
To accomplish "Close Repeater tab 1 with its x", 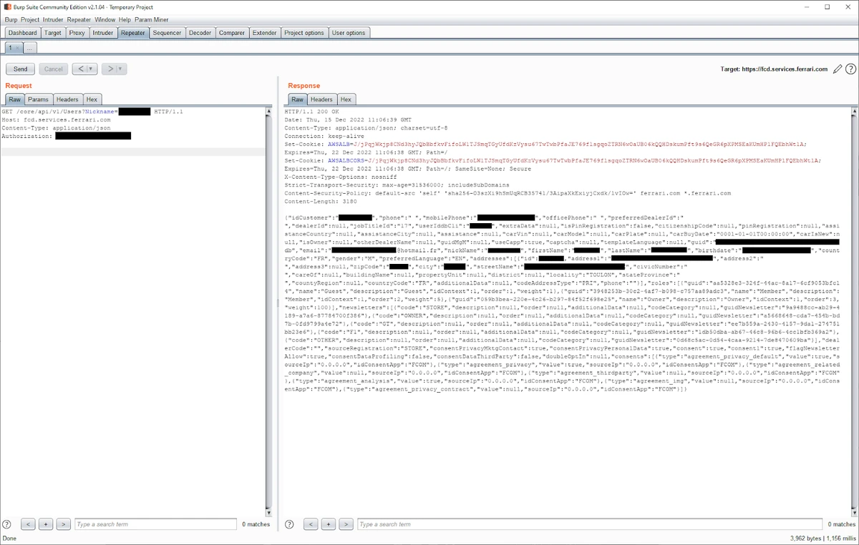I will (x=17, y=48).
